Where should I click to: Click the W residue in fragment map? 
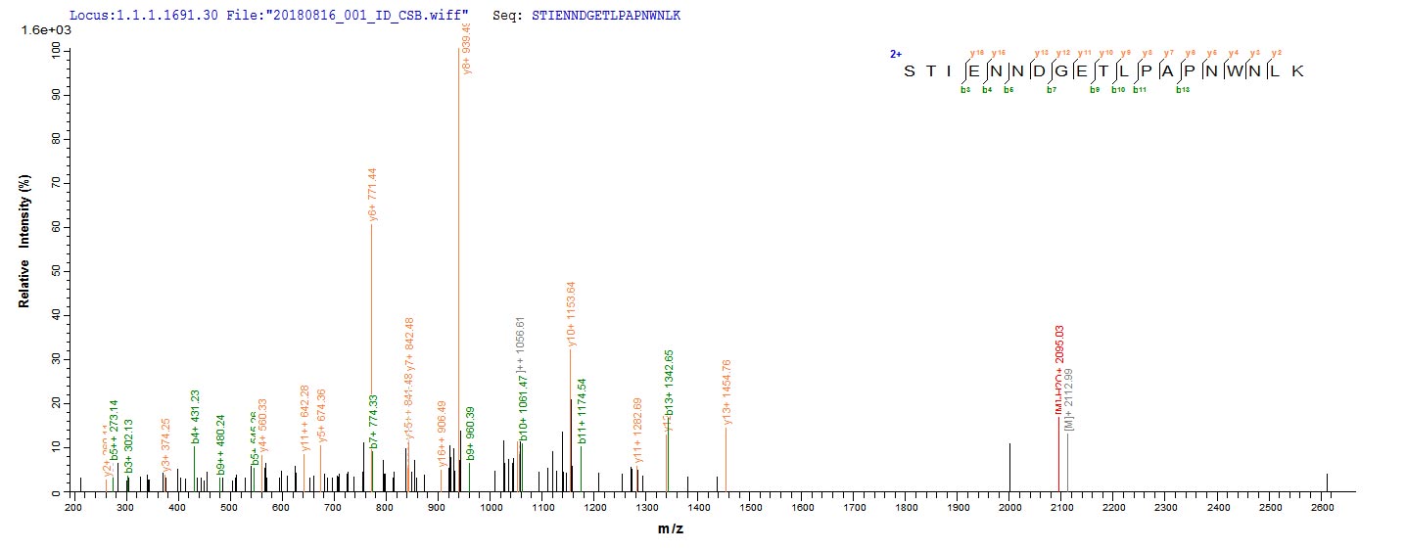pos(1231,71)
